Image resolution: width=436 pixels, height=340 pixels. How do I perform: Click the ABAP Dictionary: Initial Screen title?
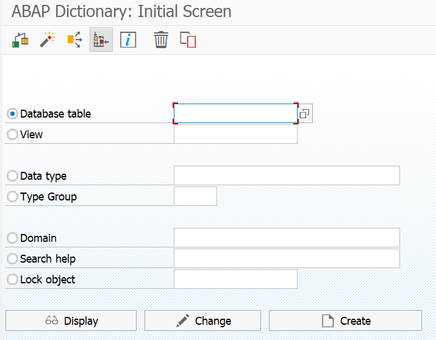coord(121,12)
